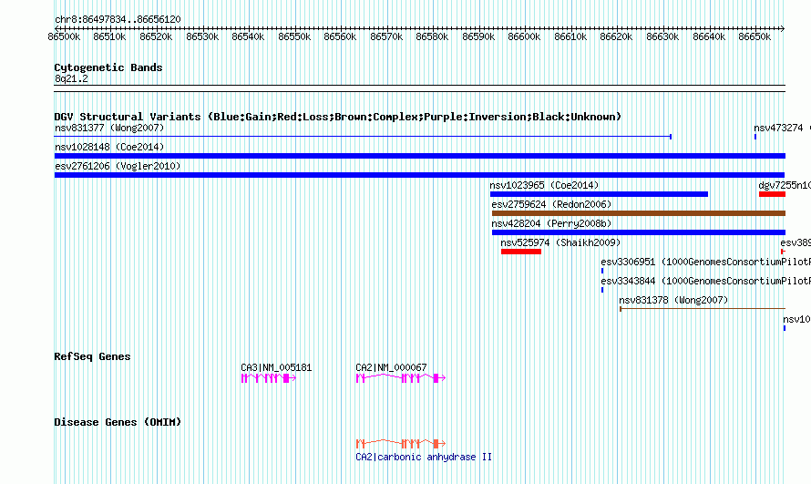Viewport: 811px width, 484px height.
Task: Click the blue esv2761206 gain bar
Action: pyautogui.click(x=419, y=175)
